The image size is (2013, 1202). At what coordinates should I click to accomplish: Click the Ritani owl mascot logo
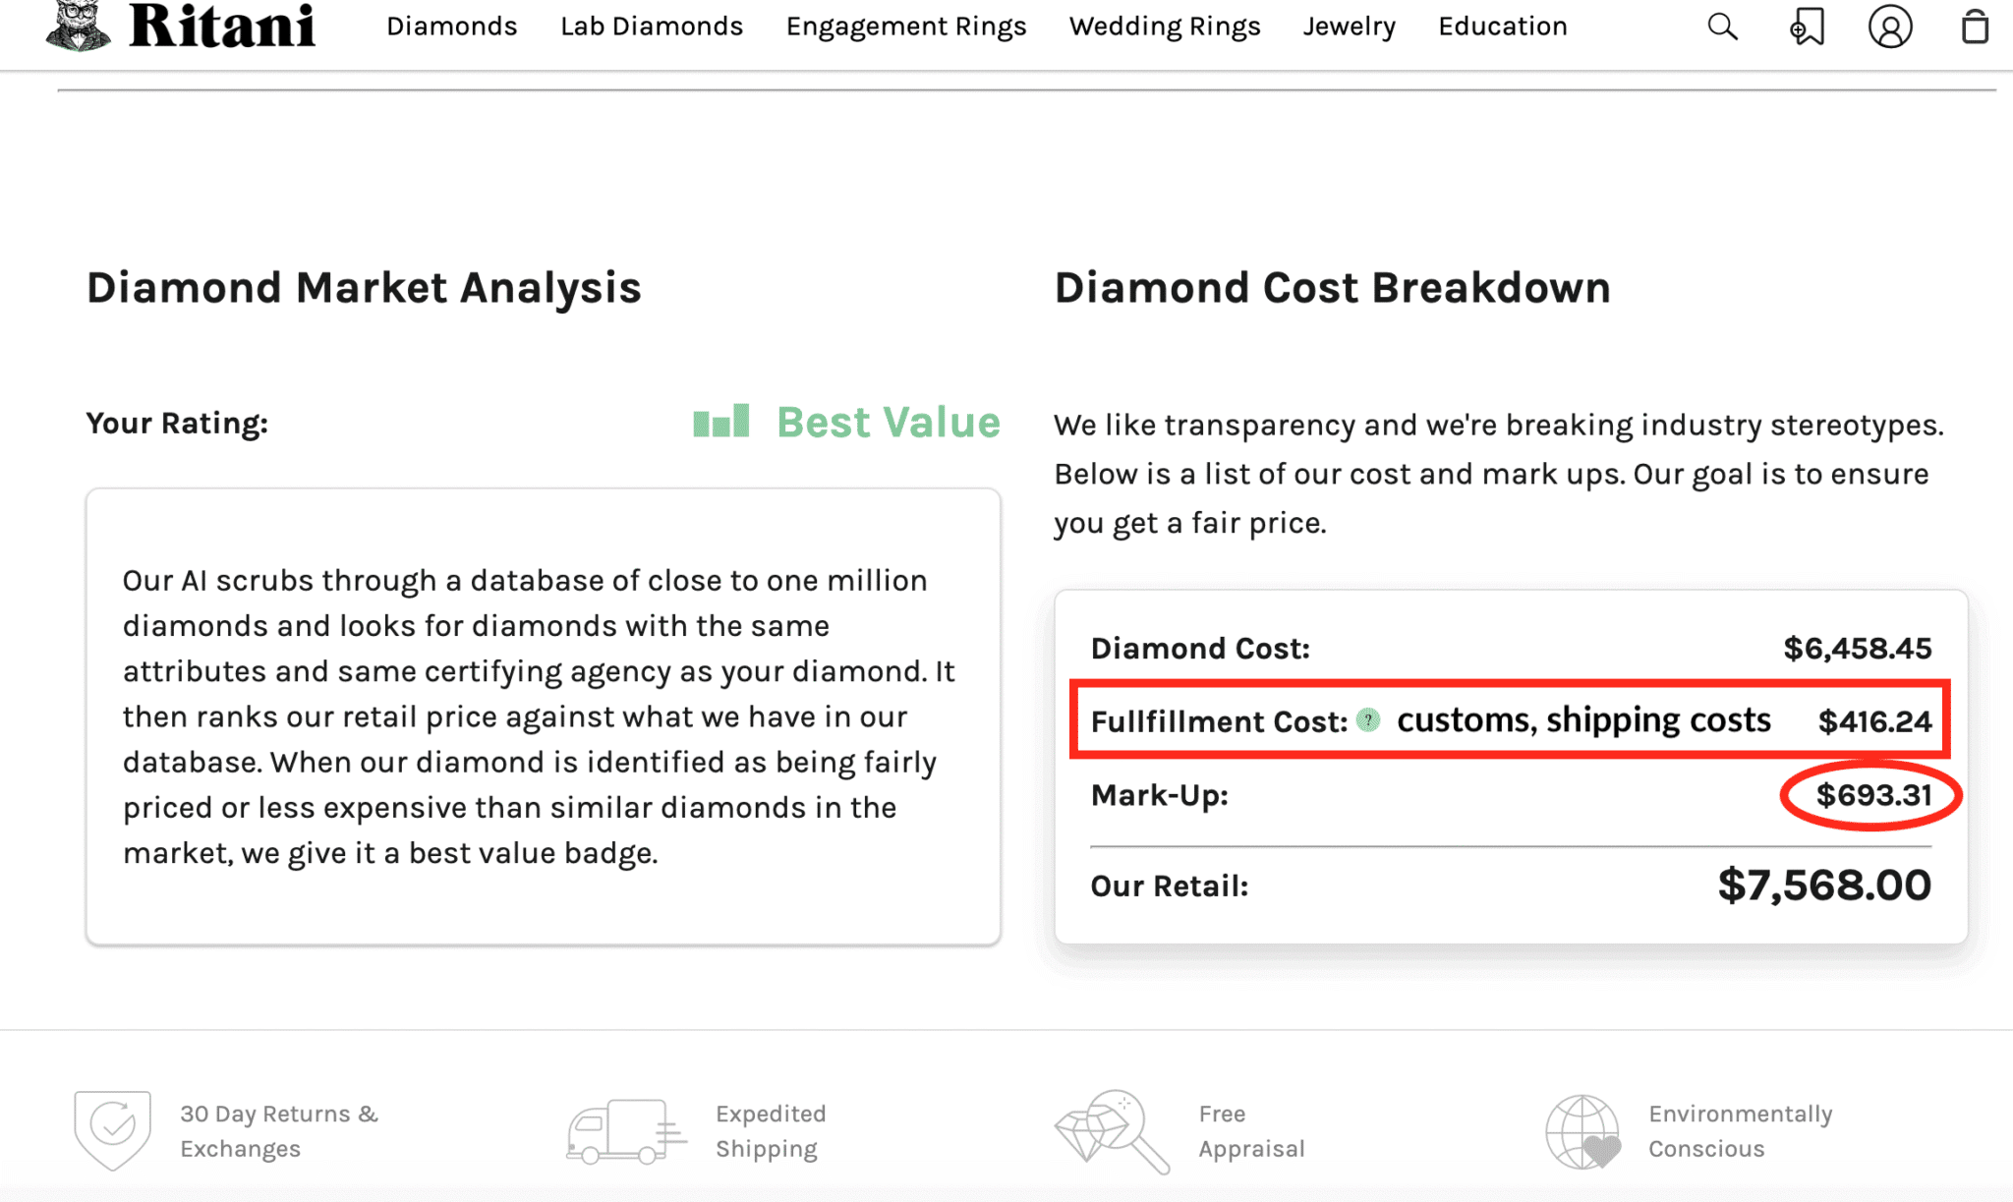click(x=78, y=26)
